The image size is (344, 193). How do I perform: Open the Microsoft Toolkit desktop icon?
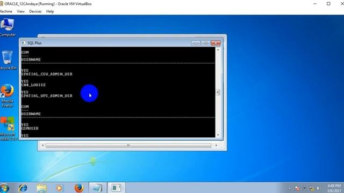[8, 129]
